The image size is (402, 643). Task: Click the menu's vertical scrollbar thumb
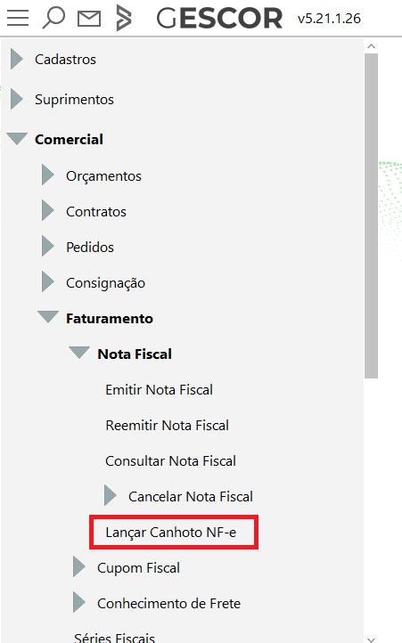371,216
